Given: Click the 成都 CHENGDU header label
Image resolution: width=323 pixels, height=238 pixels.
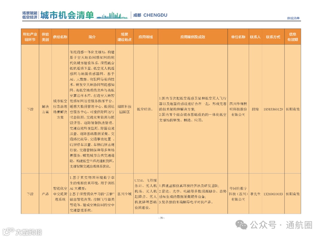Looking at the screenshot, I should [x=150, y=15].
